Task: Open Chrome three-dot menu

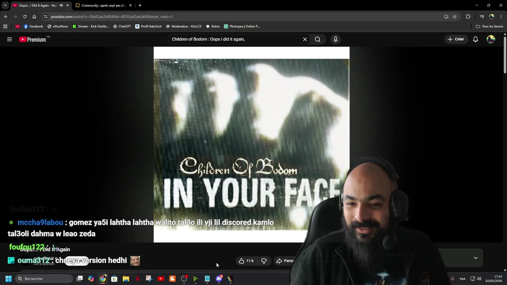Action: click(501, 17)
